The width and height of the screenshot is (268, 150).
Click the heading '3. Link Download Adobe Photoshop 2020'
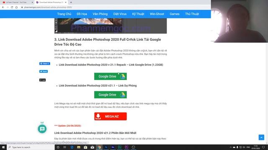108,42
